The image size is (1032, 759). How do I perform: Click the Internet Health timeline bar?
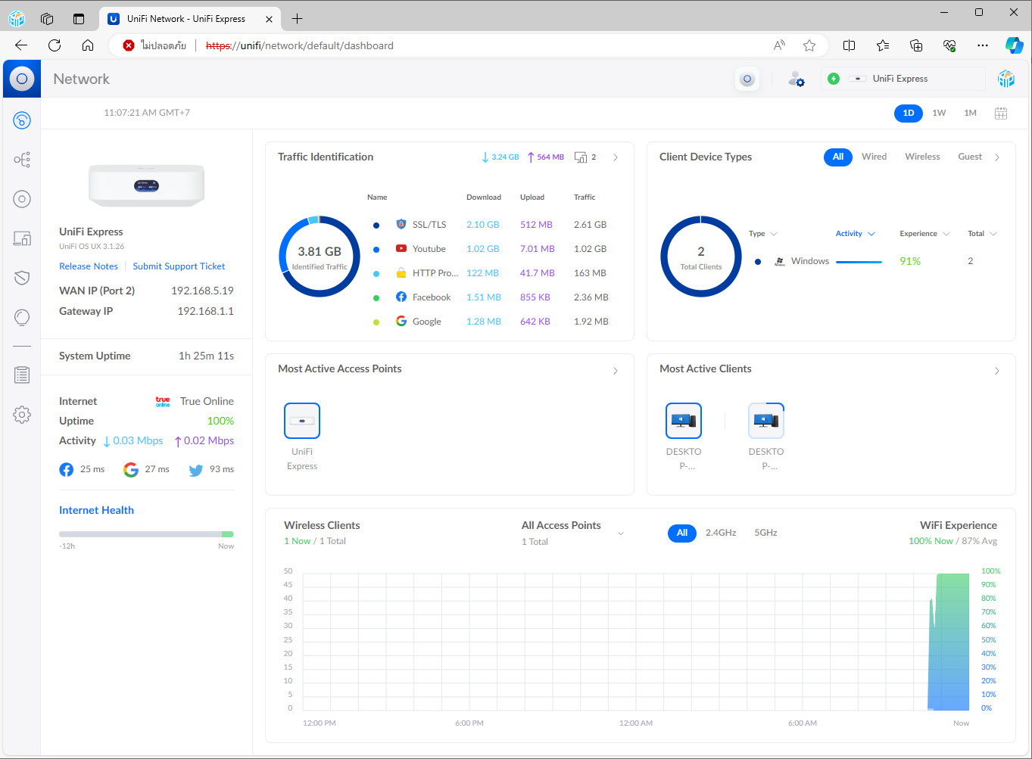point(146,534)
